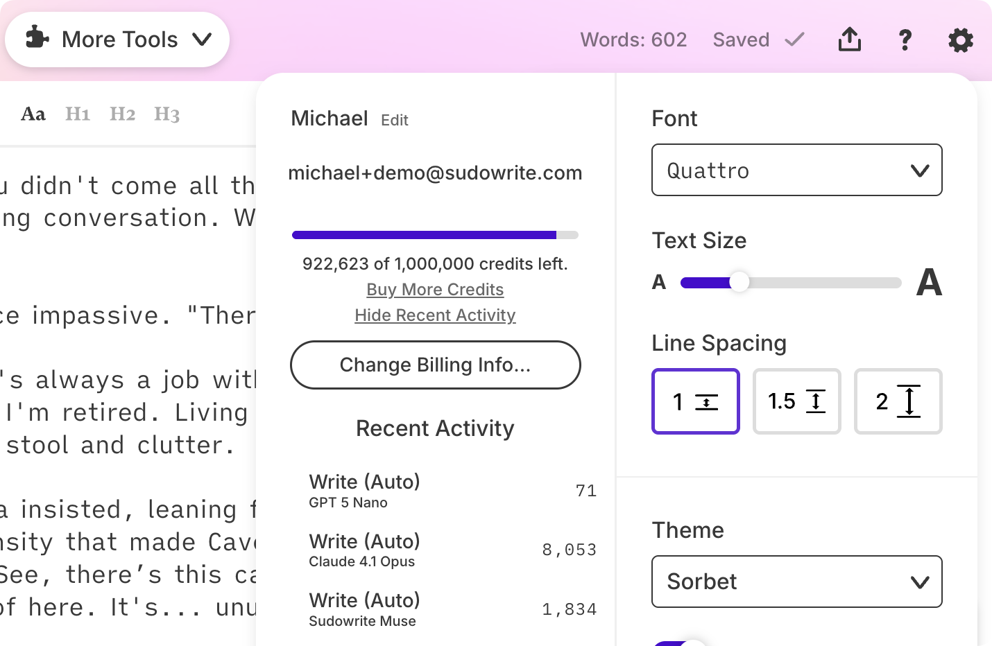Click the credits usage progress bar
This screenshot has width=992, height=646.
[435, 235]
